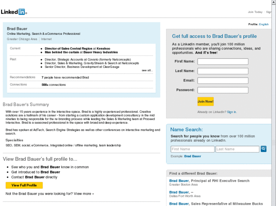Click the Find a different Brad Bauer: header

click(x=193, y=173)
